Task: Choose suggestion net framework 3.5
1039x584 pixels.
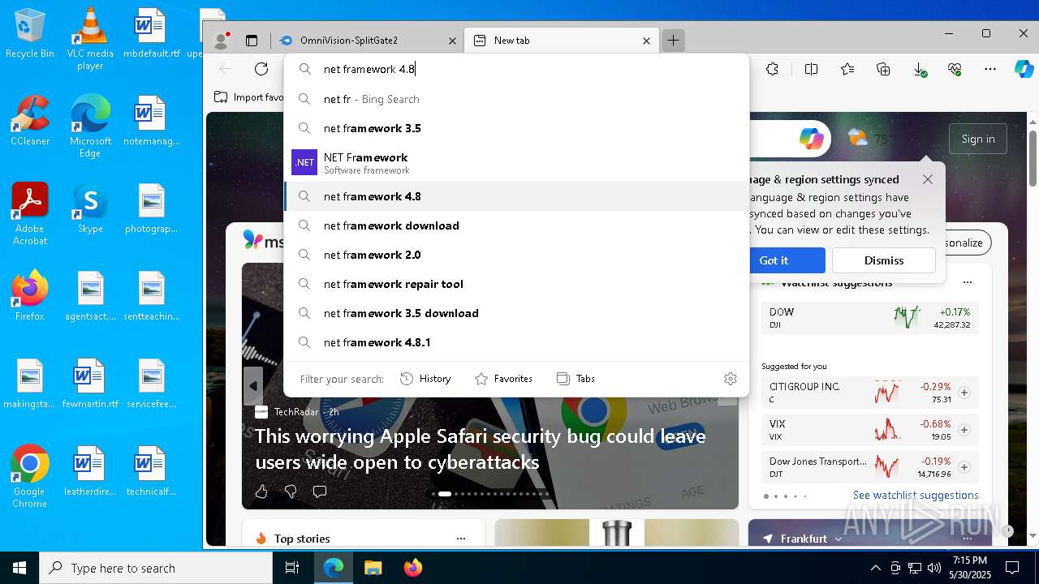Action: [516, 128]
